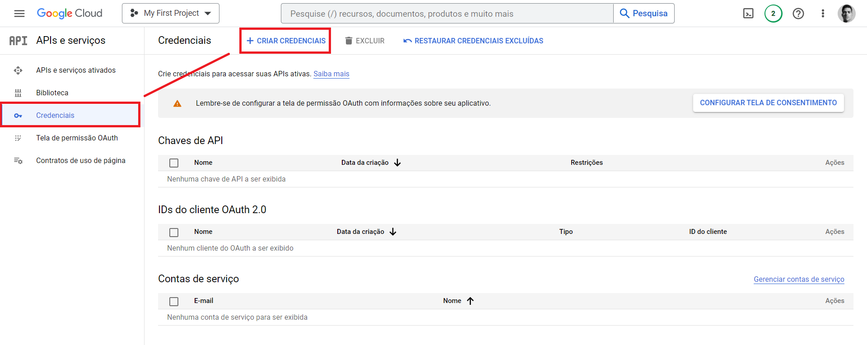The width and height of the screenshot is (867, 345).
Task: Open notifications badge showing 2
Action: coord(773,14)
